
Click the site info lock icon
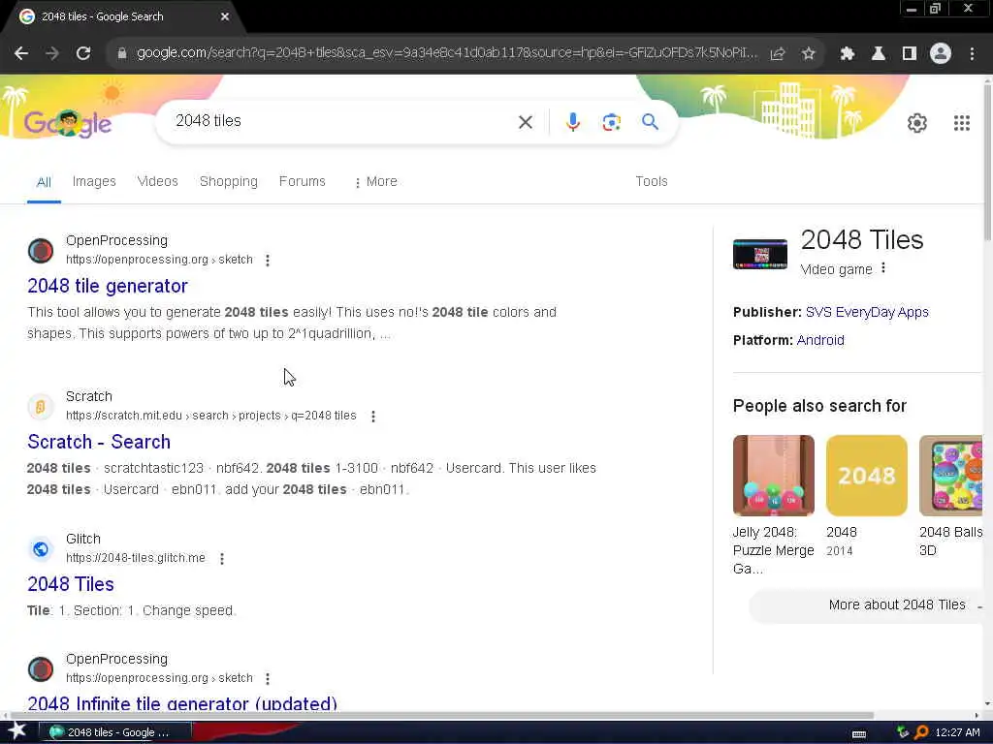[x=121, y=54]
